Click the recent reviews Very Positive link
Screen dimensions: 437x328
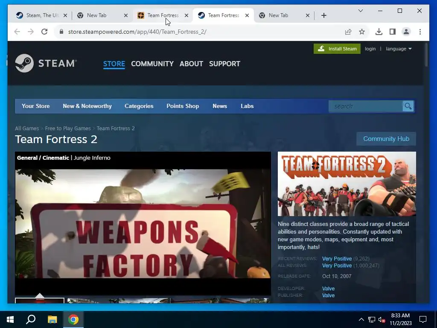[x=337, y=258]
